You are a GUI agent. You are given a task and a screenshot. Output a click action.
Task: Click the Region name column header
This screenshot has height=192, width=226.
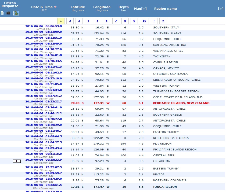pyautogui.click(x=165, y=9)
